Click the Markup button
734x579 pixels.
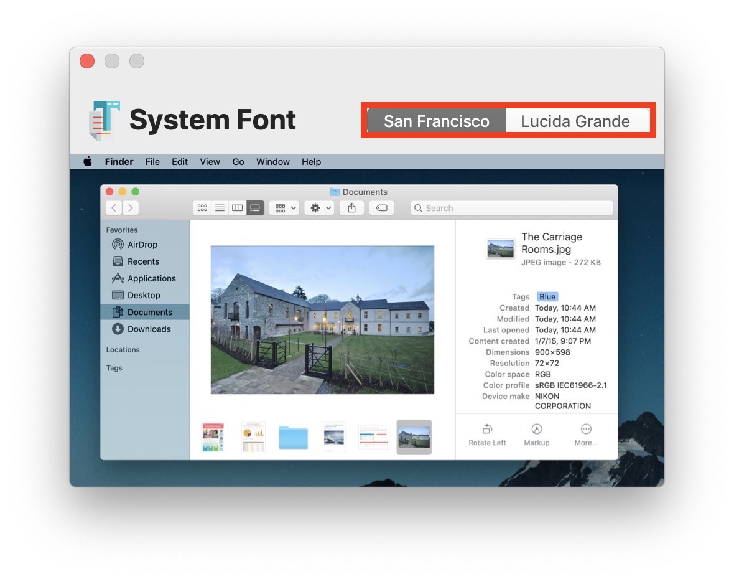[x=536, y=435]
